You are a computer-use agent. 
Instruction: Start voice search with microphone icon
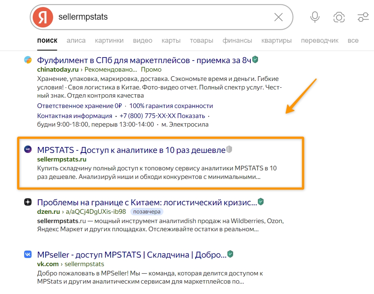315,17
